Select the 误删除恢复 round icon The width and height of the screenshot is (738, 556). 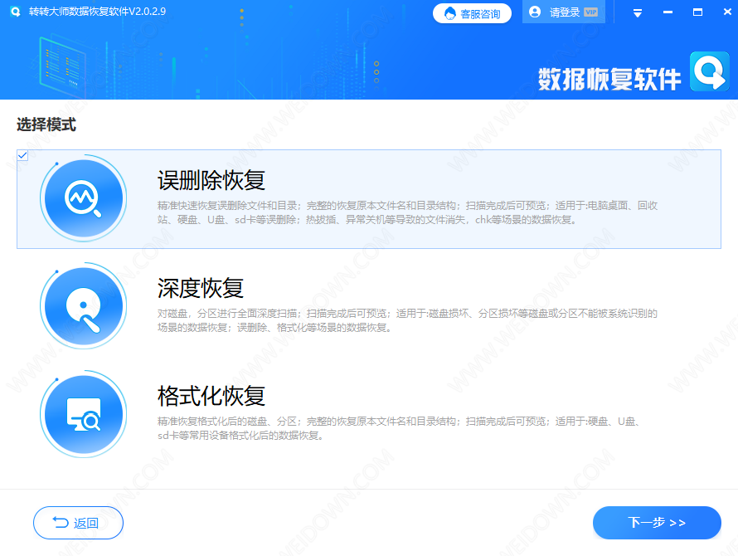(83, 198)
